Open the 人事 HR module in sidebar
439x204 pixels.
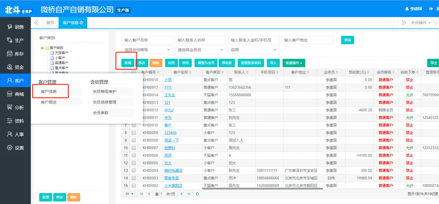pyautogui.click(x=15, y=134)
